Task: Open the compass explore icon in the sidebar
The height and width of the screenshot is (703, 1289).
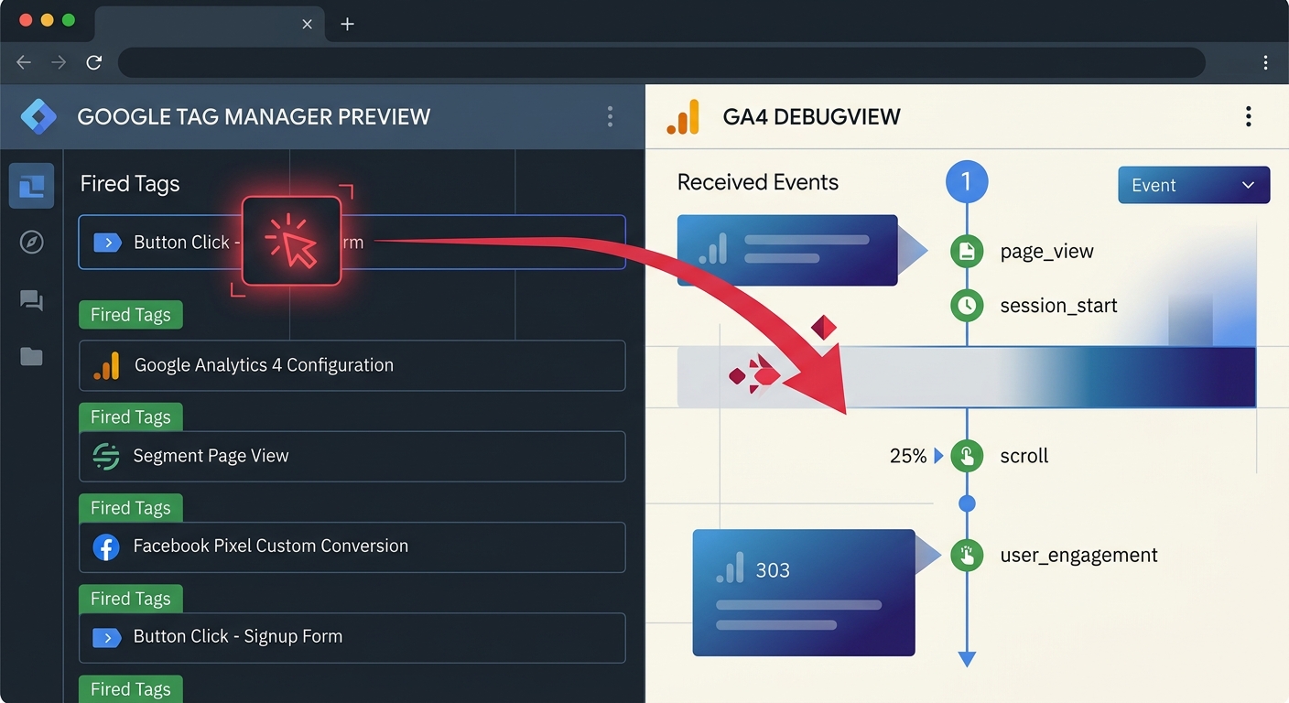Action: [31, 243]
